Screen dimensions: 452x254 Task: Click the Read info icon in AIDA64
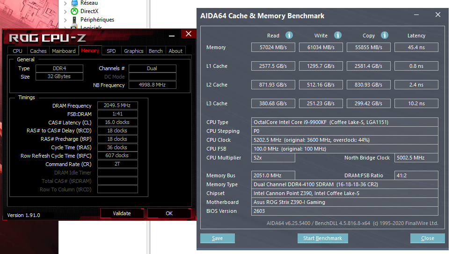click(x=289, y=35)
